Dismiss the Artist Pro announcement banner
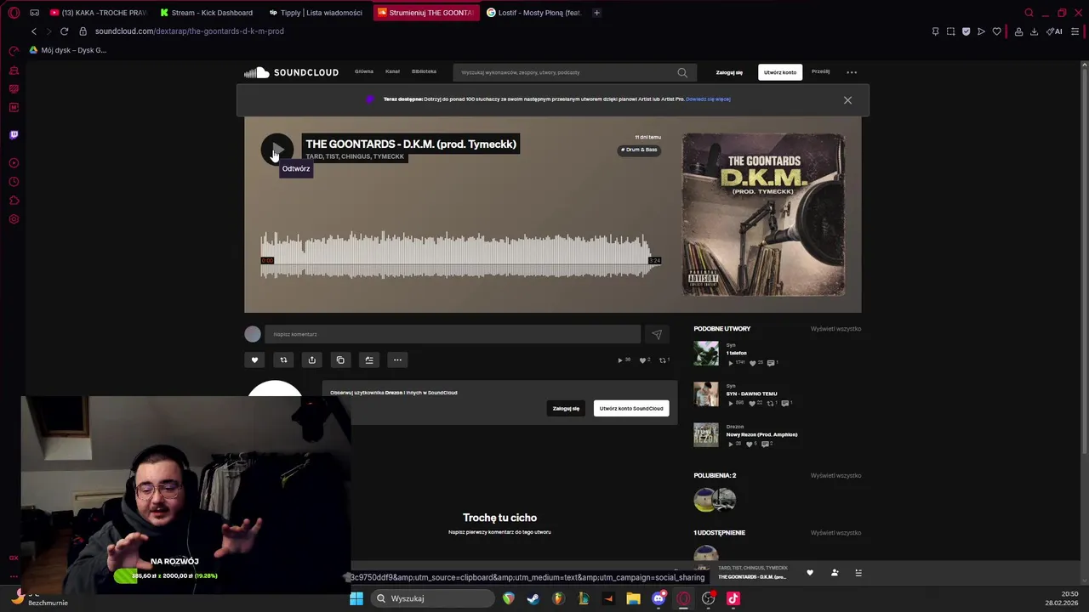The width and height of the screenshot is (1089, 612). (847, 100)
